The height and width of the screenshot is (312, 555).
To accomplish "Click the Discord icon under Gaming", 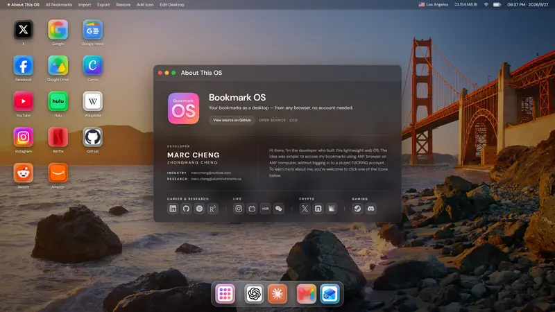I will pos(371,209).
